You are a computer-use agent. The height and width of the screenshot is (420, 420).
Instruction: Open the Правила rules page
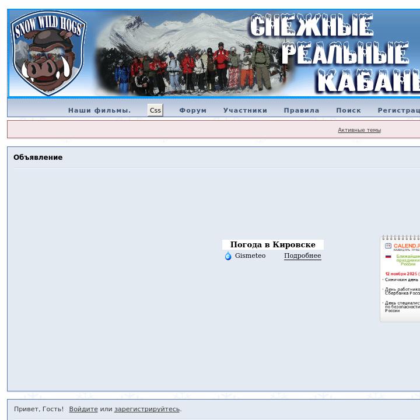302,110
